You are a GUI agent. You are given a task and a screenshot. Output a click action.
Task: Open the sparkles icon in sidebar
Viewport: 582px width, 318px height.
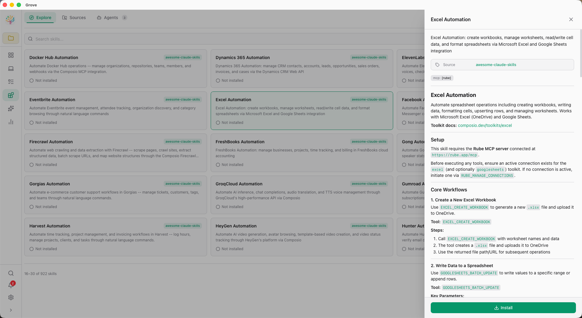pos(11,108)
